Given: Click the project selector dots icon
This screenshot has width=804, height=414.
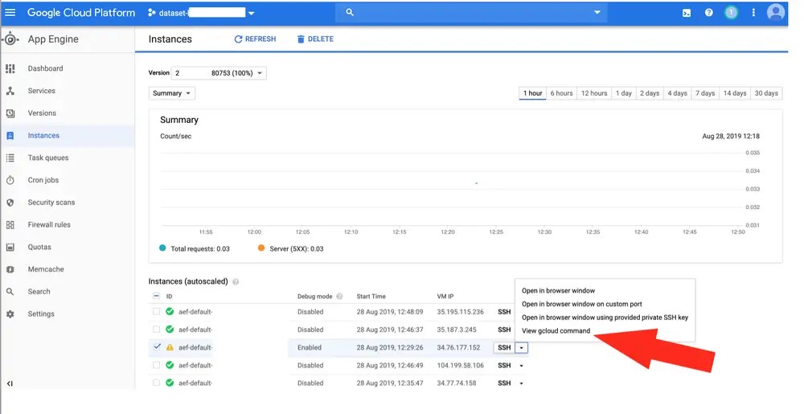Looking at the screenshot, I should (152, 13).
